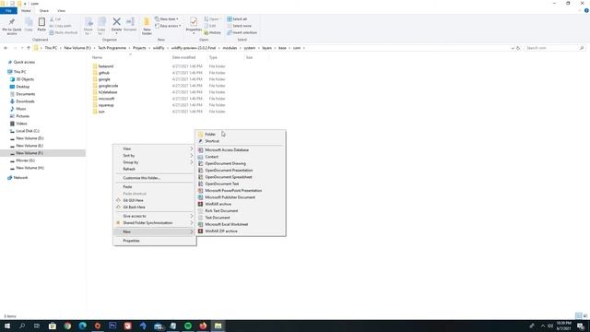Open the Easy access dropdown
This screenshot has height=332, width=590.
(168, 26)
